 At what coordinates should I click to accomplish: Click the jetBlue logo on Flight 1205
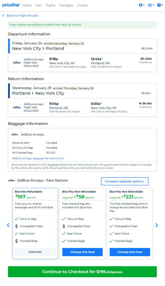(17, 63)
